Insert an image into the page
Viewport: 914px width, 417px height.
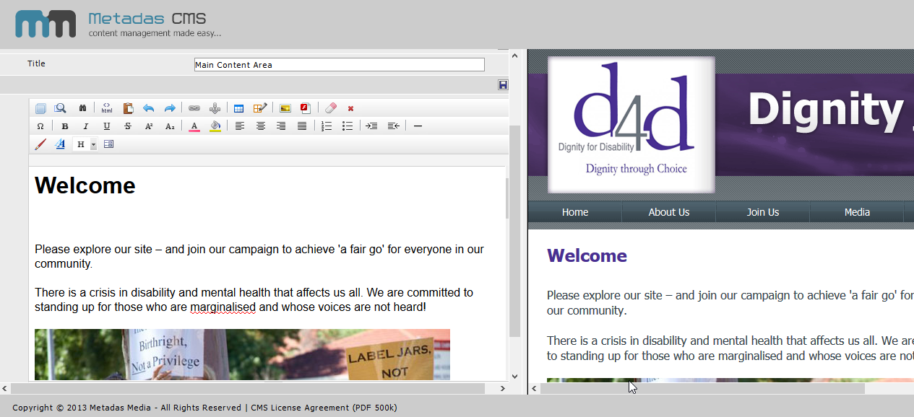tap(285, 107)
